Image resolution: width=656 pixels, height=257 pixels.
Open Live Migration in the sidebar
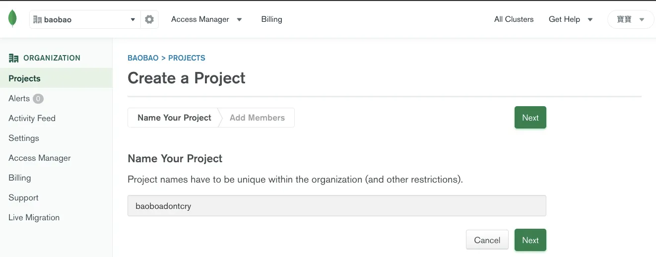pos(34,217)
